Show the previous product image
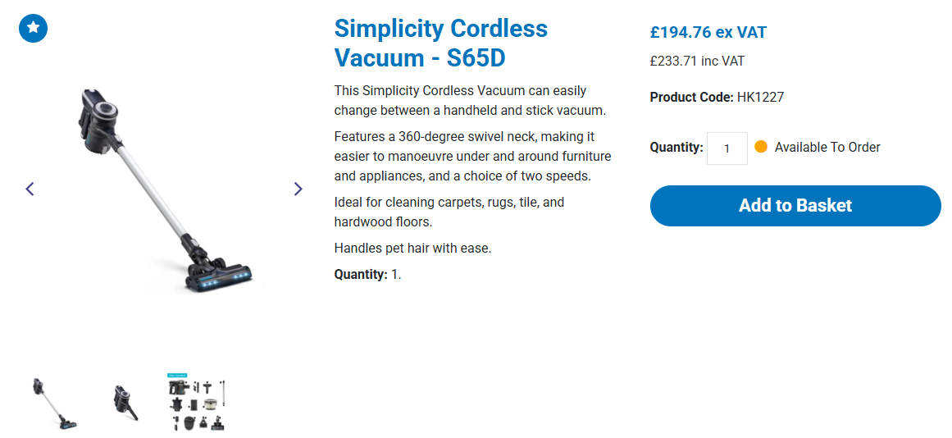This screenshot has height=438, width=952. 30,189
